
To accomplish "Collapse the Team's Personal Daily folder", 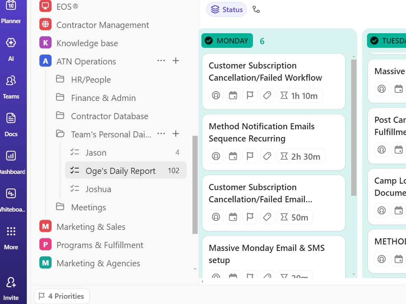I will pyautogui.click(x=60, y=134).
